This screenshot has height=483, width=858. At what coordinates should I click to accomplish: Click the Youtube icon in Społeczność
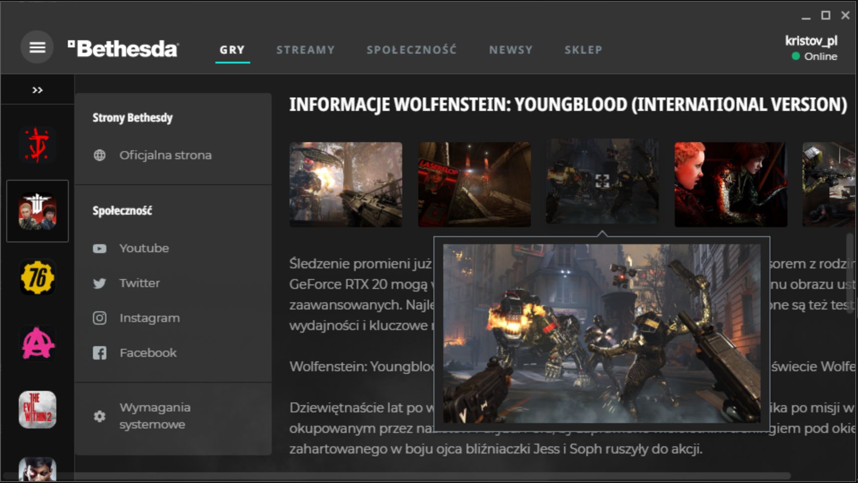pos(100,248)
